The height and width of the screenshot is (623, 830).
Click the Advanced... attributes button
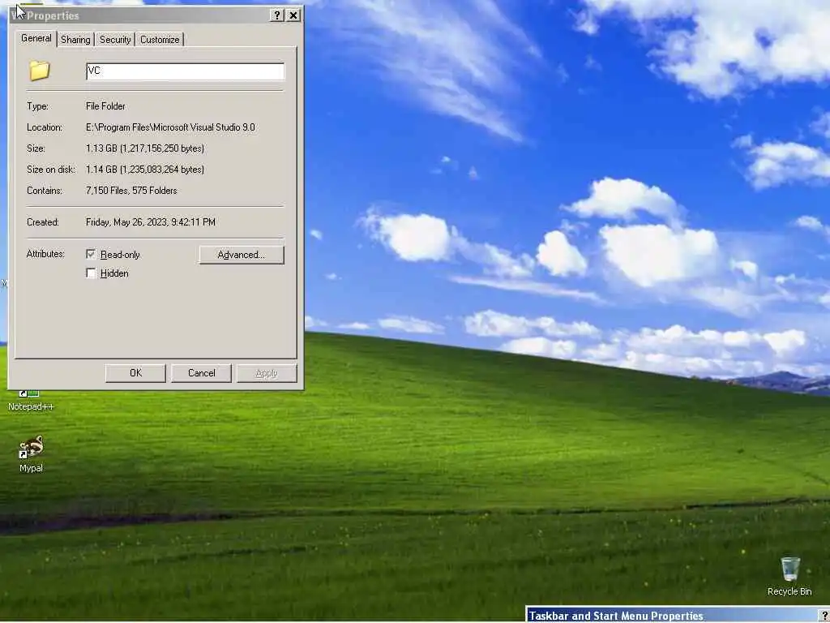[242, 255]
